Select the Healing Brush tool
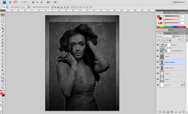Image resolution: width=188 pixels, height=114 pixels. pos(3,36)
